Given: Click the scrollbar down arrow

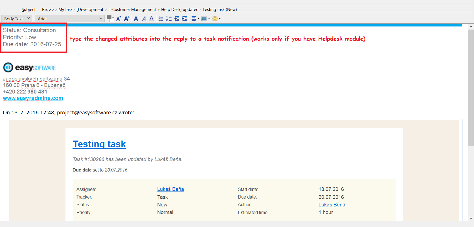Looking at the screenshot, I should click(x=471, y=218).
